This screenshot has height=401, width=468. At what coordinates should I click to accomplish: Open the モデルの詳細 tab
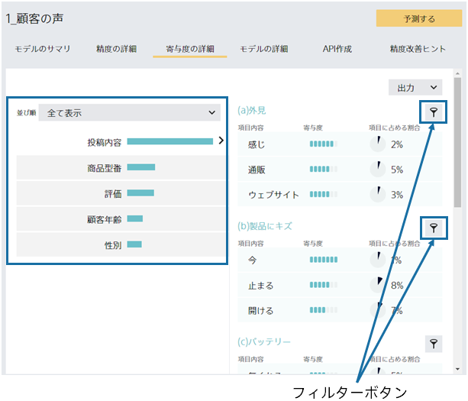(x=264, y=49)
